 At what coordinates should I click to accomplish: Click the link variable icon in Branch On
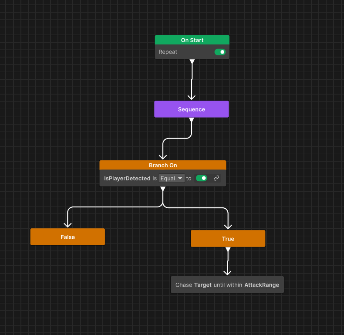click(x=216, y=178)
